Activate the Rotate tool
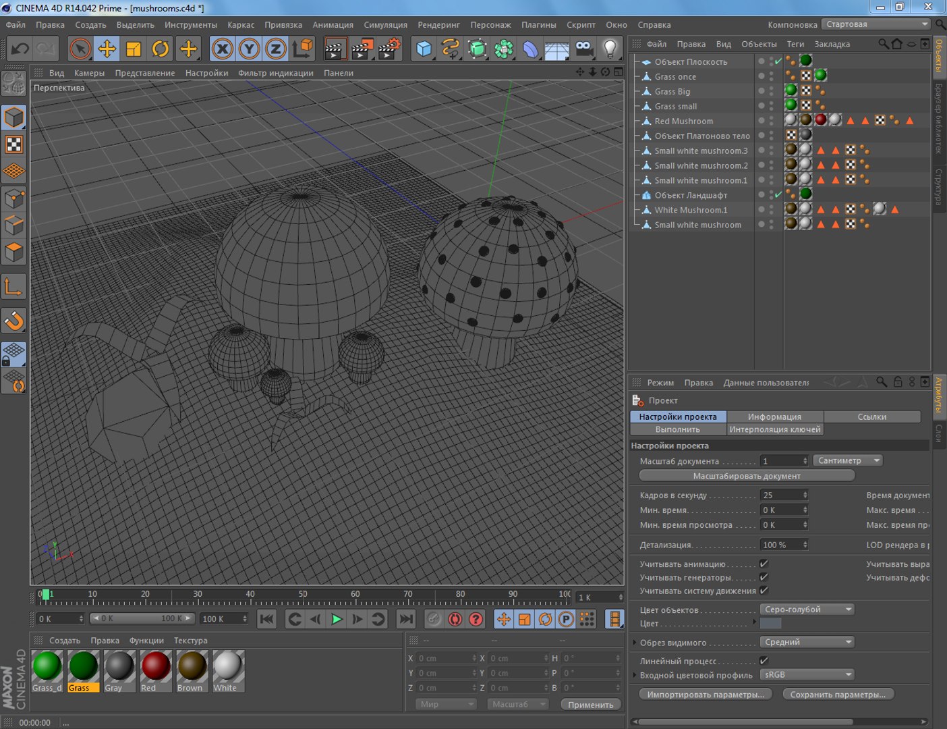The image size is (947, 729). click(x=161, y=49)
